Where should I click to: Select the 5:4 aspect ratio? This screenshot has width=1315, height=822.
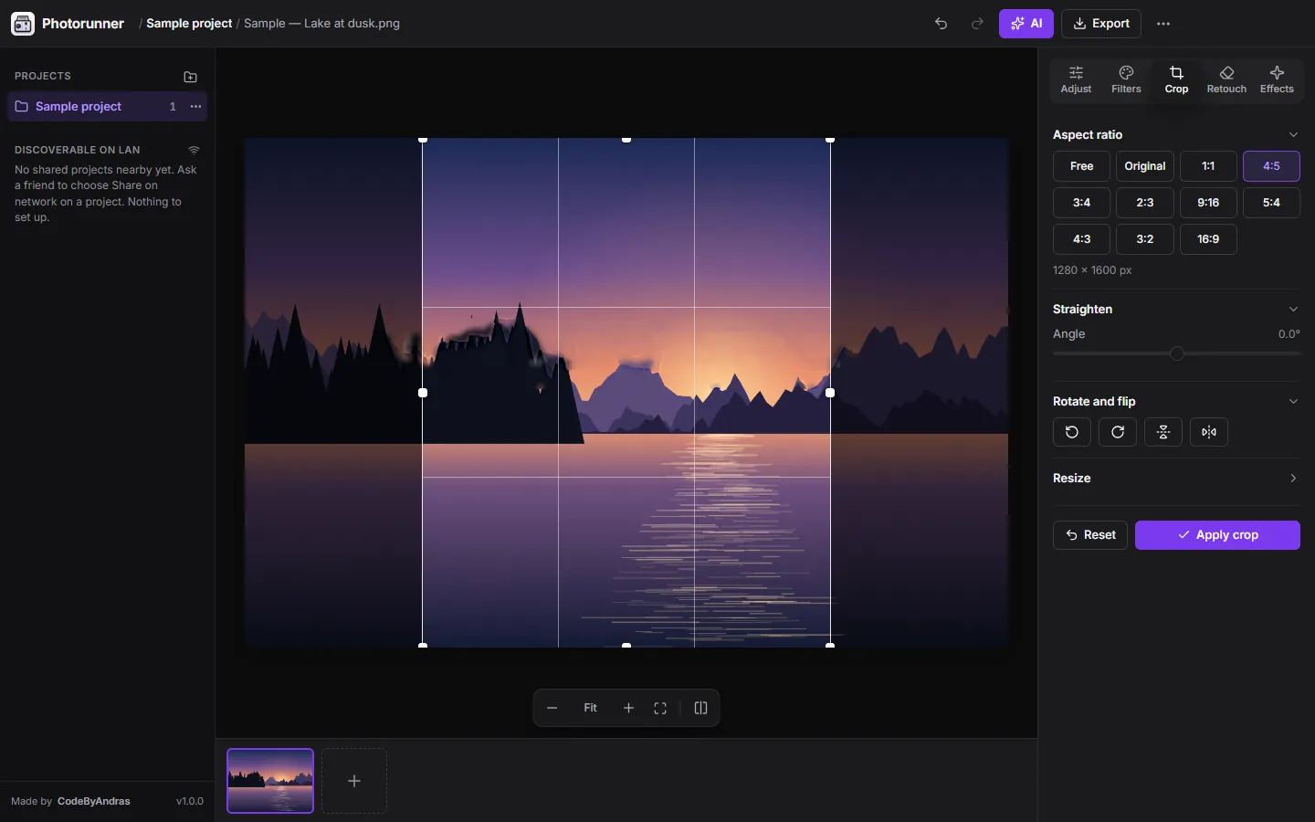coord(1271,203)
